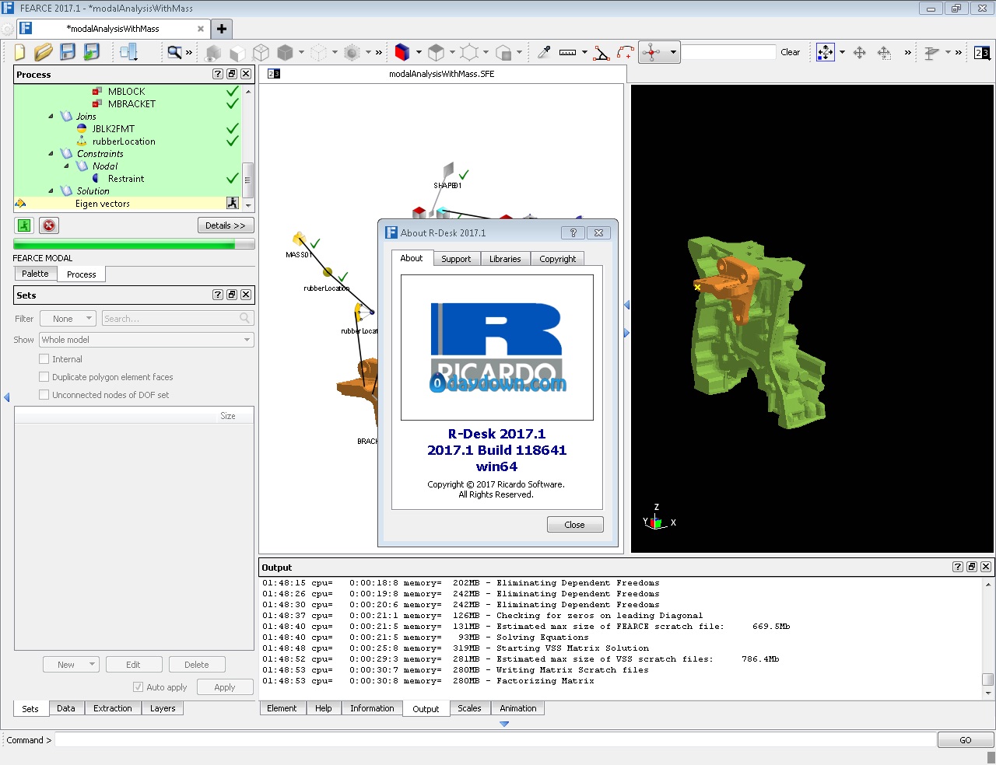Collapse the Constraints tree group
This screenshot has height=765, width=996.
click(x=51, y=153)
